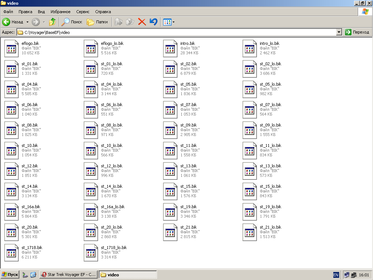Image resolution: width=373 pixels, height=280 pixels.
Task: Click the Forward arrow toolbar button
Action: pyautogui.click(x=36, y=22)
